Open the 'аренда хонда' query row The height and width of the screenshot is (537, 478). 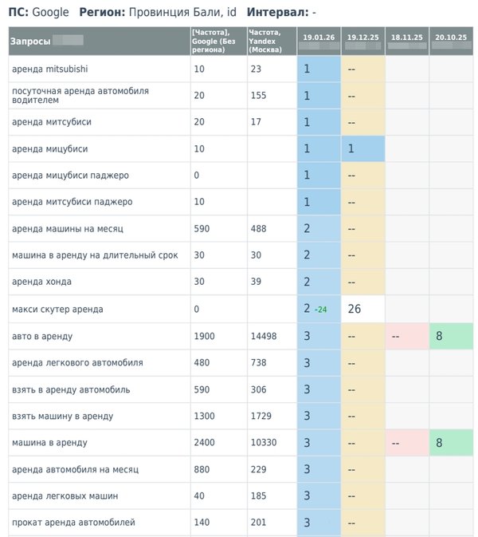[x=41, y=282]
